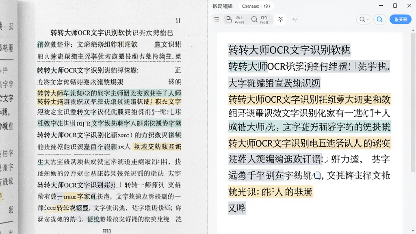The width and height of the screenshot is (416, 234).
Task: Minimize the OCR application window
Action: [x=381, y=6]
